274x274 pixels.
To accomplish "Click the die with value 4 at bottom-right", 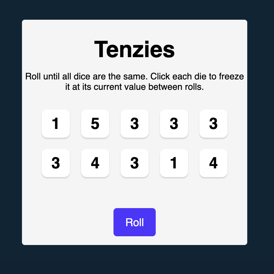I will click(213, 163).
